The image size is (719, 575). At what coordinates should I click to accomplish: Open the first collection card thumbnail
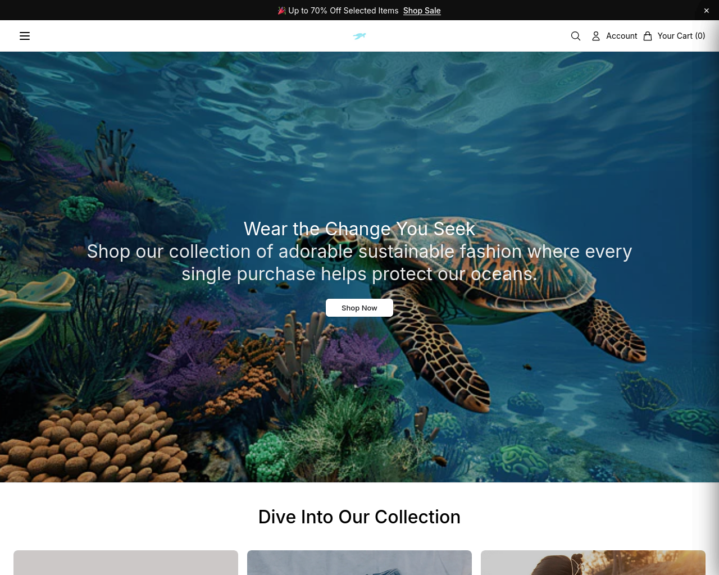126,563
